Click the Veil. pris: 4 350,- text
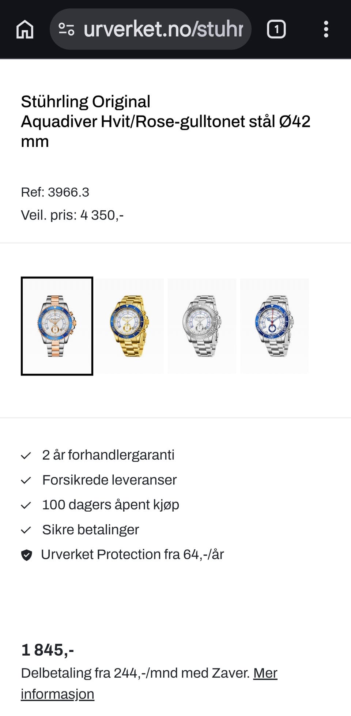 [x=72, y=215]
